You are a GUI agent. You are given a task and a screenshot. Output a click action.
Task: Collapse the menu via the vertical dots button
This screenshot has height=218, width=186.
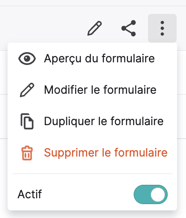[162, 28]
